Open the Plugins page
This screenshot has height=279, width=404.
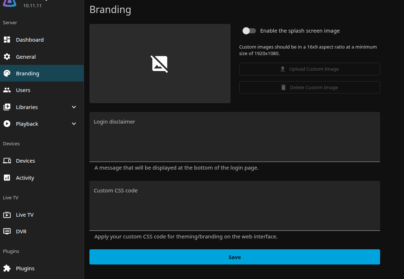pos(42,268)
